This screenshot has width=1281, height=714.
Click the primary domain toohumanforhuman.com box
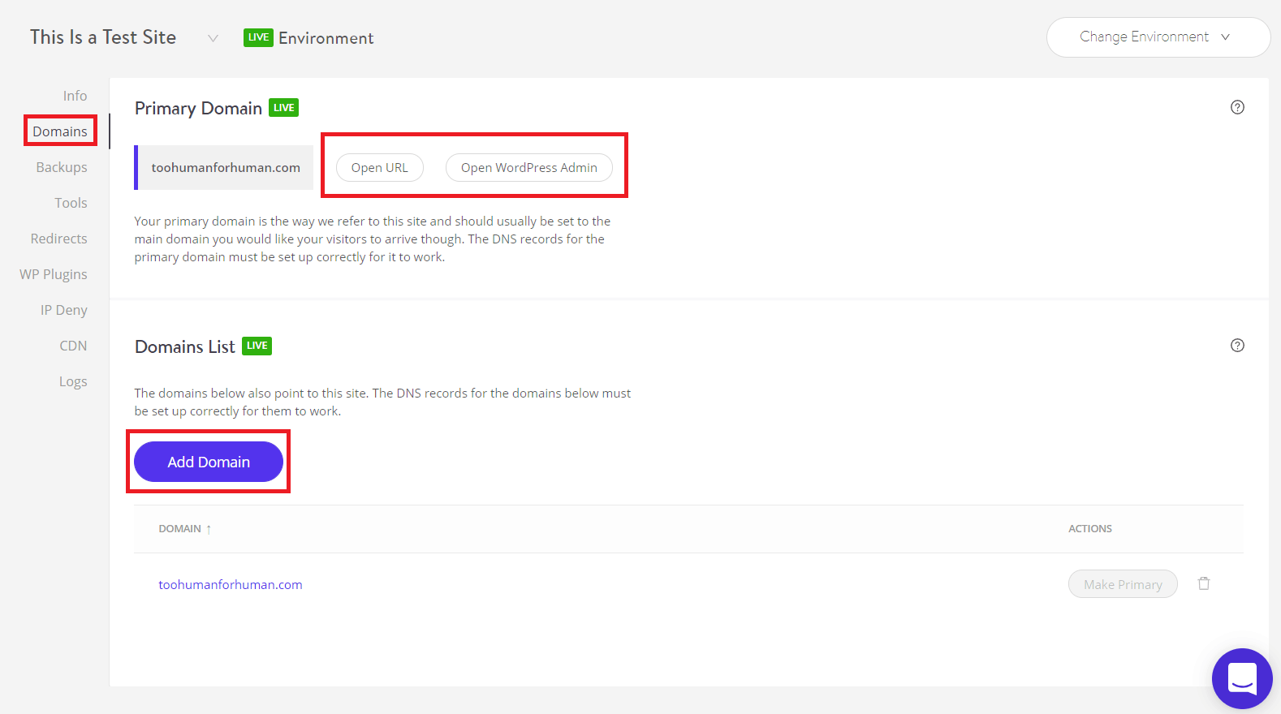224,167
